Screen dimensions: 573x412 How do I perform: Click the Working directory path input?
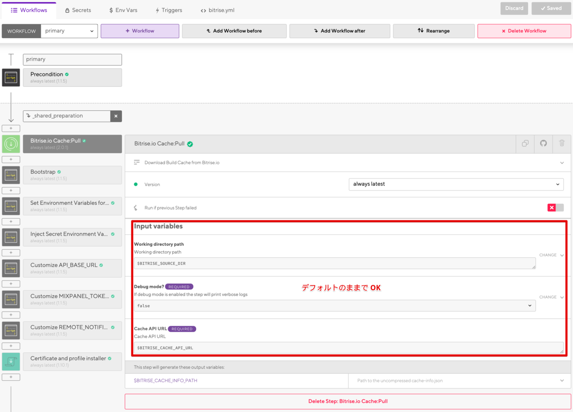pos(335,264)
